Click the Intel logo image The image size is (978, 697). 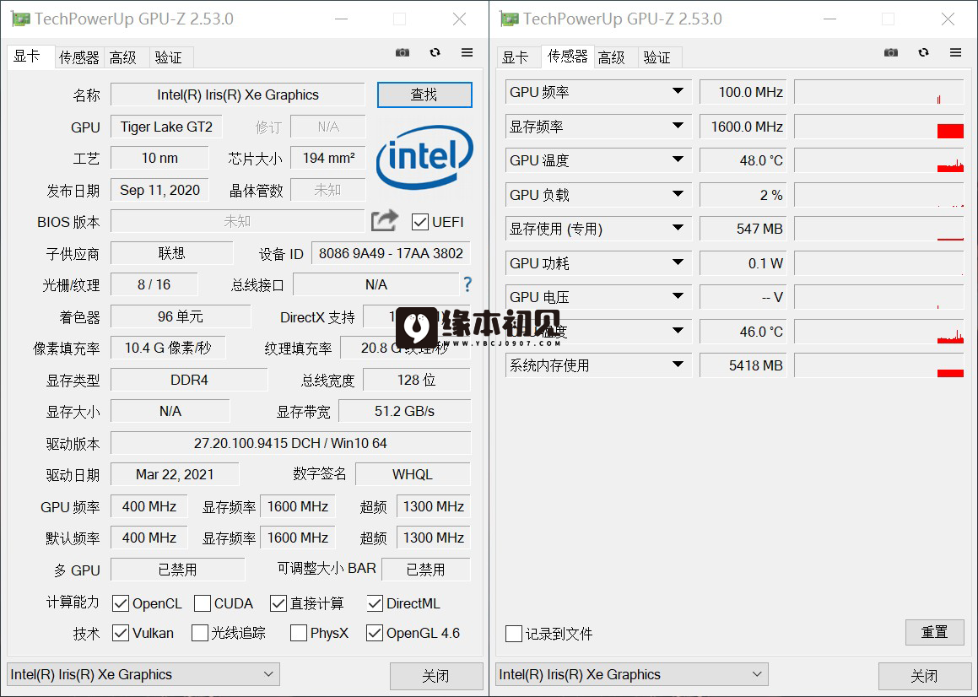424,156
